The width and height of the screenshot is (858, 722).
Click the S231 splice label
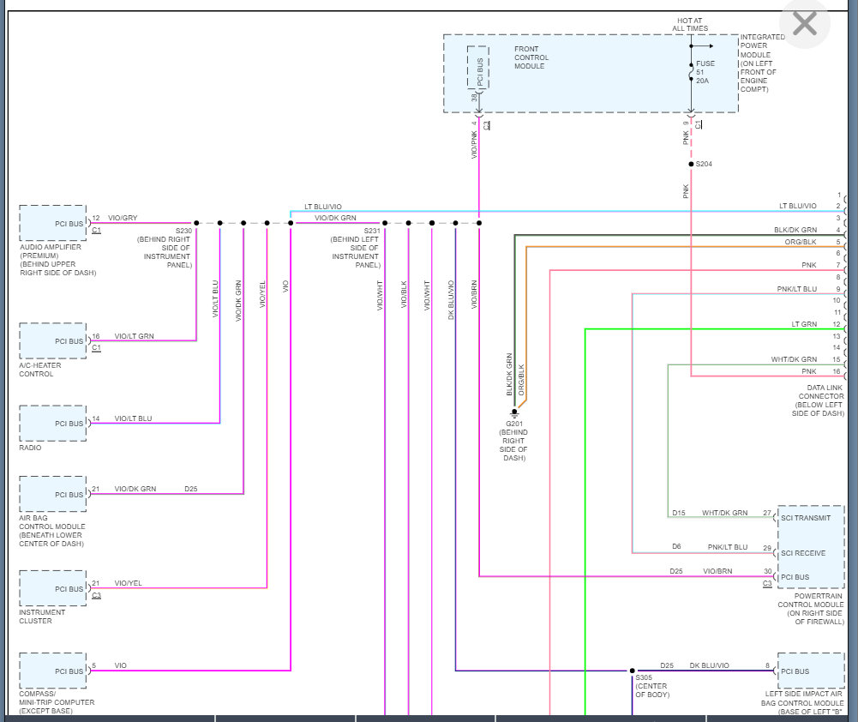point(371,231)
